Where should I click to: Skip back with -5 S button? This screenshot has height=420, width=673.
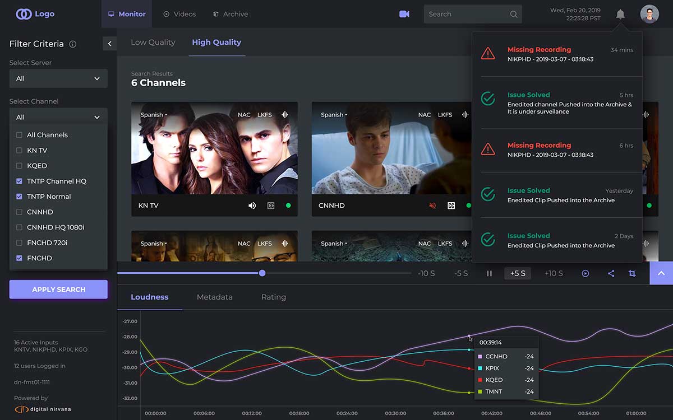pyautogui.click(x=461, y=273)
